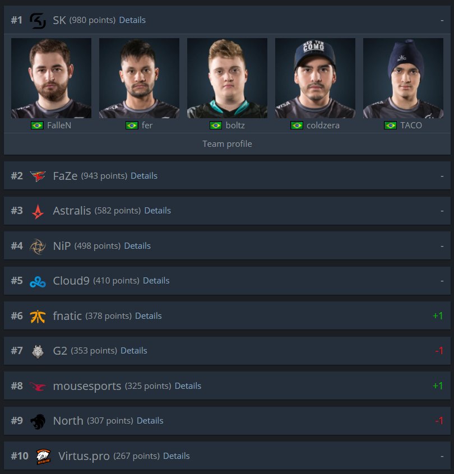Viewport: 454px width, 474px height.
Task: Expand the FaZe ranking row
Action: point(227,175)
